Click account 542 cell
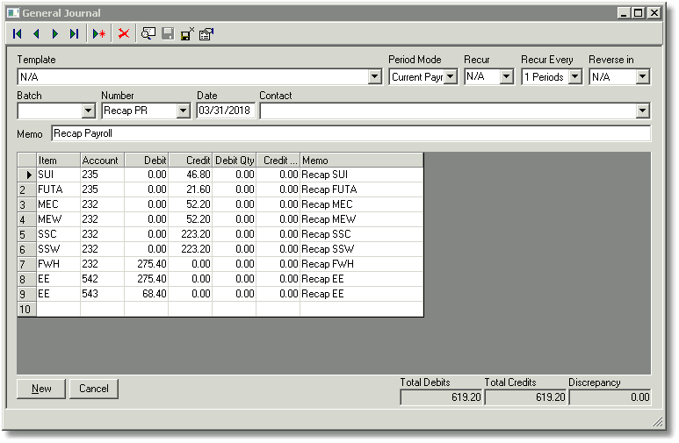 click(102, 279)
